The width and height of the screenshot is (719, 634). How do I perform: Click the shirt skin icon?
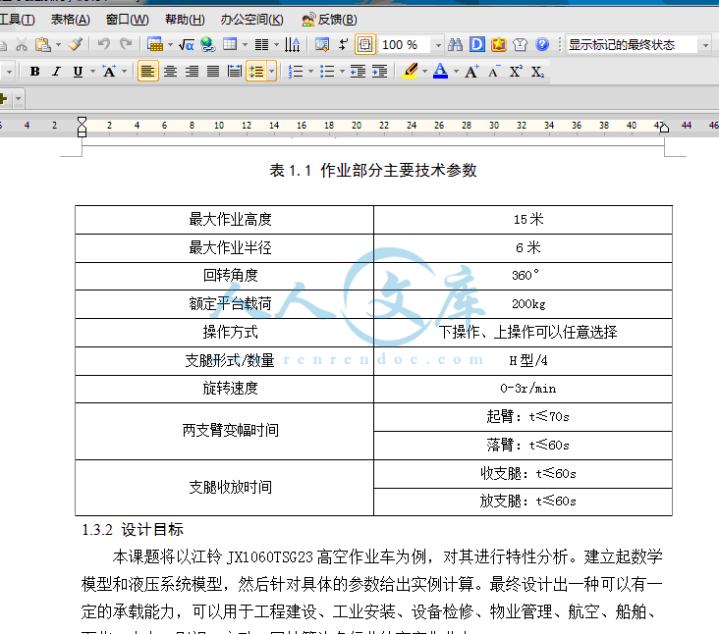click(x=520, y=44)
